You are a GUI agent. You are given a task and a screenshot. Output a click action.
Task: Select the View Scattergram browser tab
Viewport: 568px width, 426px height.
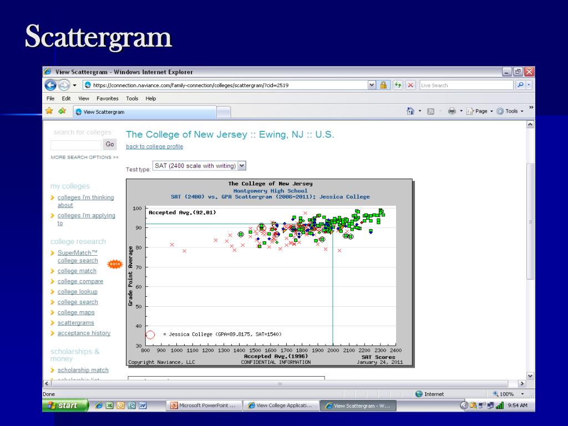pyautogui.click(x=145, y=112)
